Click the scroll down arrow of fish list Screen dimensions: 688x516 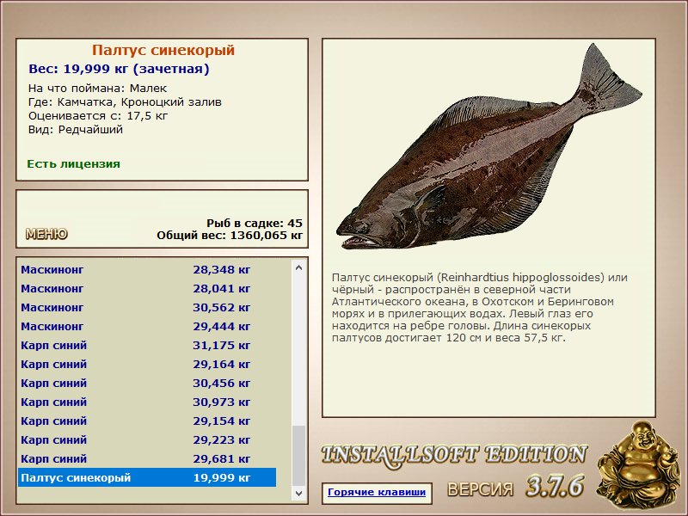(298, 493)
